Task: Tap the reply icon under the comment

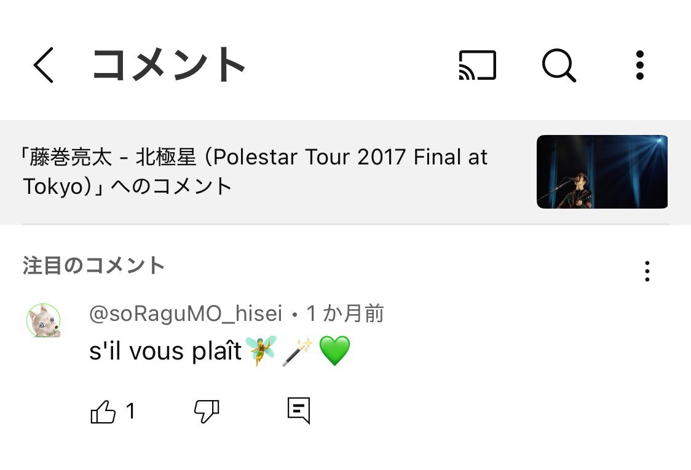Action: click(x=299, y=410)
